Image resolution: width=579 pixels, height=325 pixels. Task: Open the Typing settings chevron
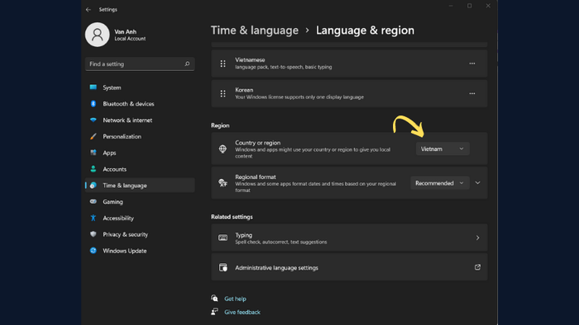pyautogui.click(x=477, y=238)
